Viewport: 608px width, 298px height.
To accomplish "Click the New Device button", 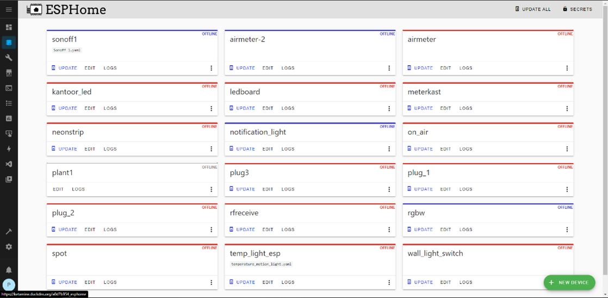I will [x=569, y=282].
